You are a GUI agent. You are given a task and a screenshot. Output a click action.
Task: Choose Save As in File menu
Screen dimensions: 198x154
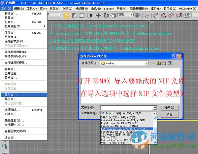tap(24, 37)
